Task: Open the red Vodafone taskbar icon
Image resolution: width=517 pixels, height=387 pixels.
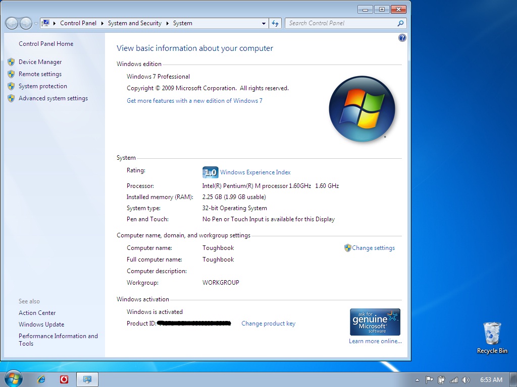Action: click(64, 379)
